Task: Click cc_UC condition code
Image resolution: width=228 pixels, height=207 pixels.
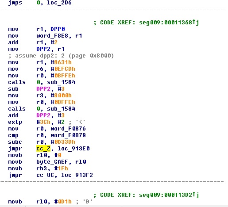Action: (45, 175)
